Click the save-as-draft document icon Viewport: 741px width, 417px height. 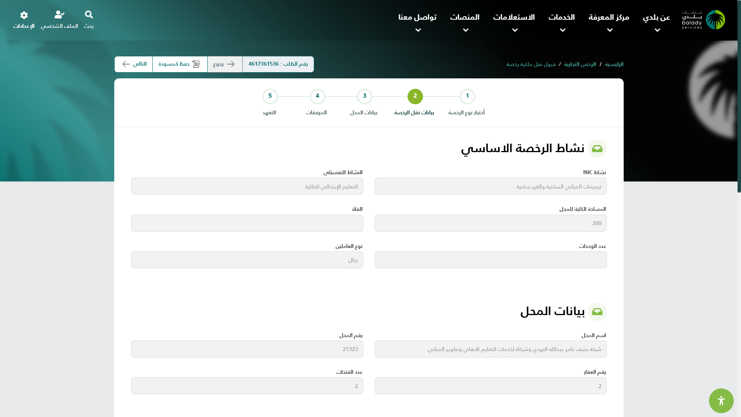pos(196,64)
